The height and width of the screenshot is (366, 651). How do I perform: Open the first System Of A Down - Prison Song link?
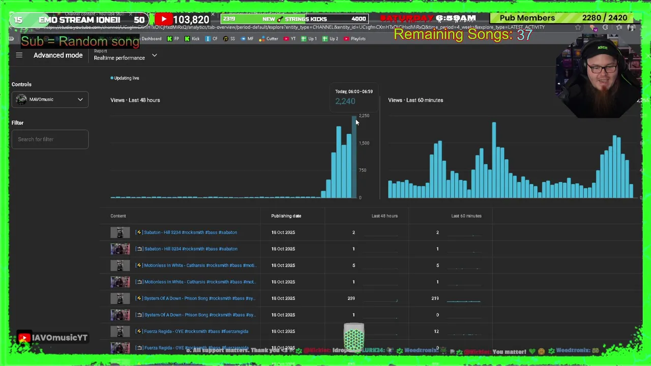coord(200,298)
